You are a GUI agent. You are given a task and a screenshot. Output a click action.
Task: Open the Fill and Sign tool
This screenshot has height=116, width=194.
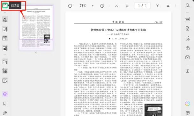coord(5,48)
